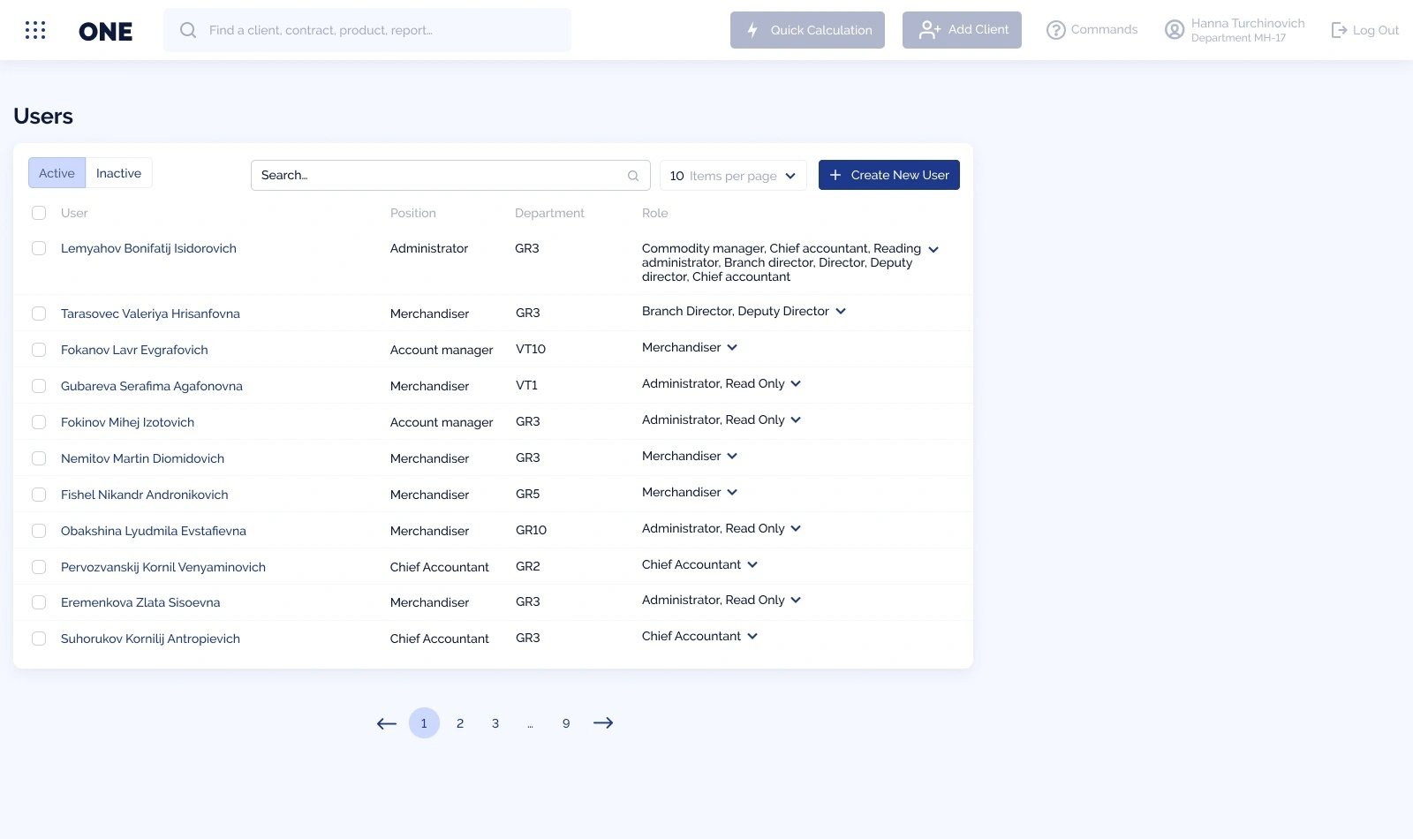This screenshot has width=1413, height=839.
Task: Open Commands help
Action: pos(1092,30)
